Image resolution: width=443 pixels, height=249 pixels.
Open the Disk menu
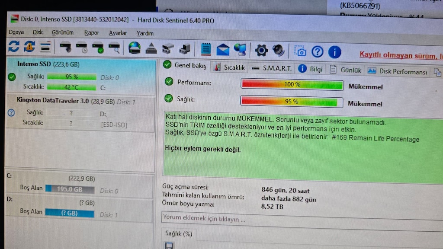[x=38, y=32]
